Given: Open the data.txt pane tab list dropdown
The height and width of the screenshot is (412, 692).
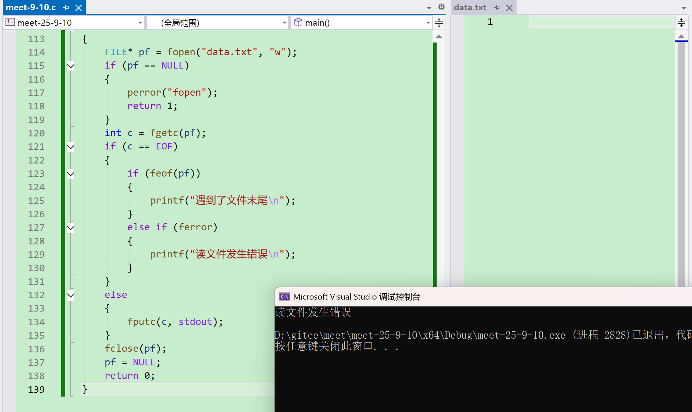Looking at the screenshot, I should (x=683, y=8).
